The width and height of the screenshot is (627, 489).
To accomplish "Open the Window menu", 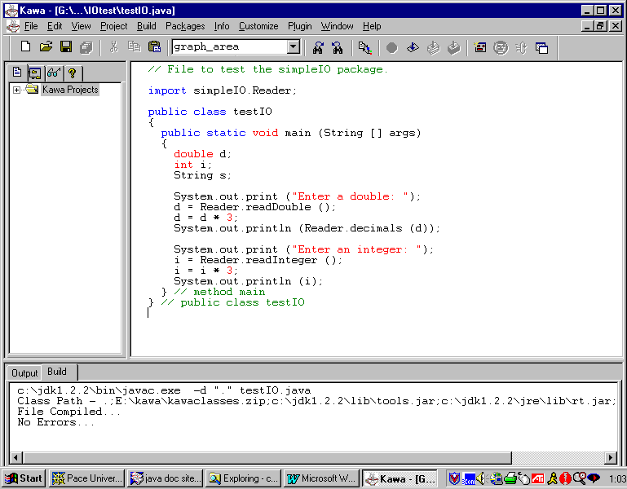I will tap(337, 26).
